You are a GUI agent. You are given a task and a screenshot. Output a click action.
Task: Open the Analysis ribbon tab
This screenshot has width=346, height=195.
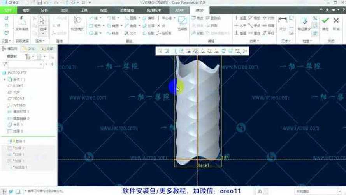44,10
